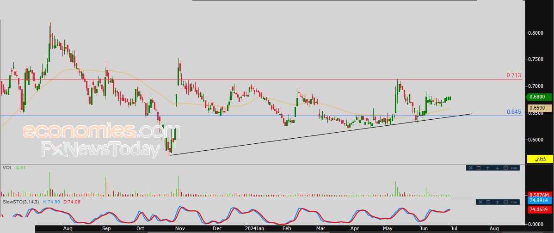Click the yellow chart-type label button

point(540,159)
